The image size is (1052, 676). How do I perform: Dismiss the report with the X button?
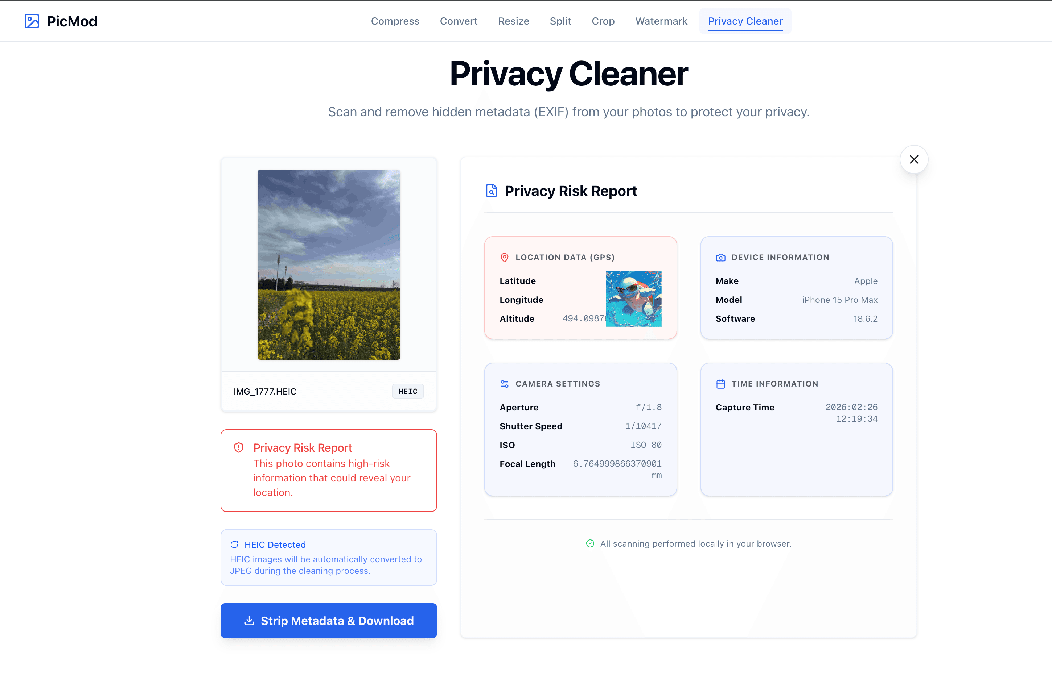(x=913, y=159)
